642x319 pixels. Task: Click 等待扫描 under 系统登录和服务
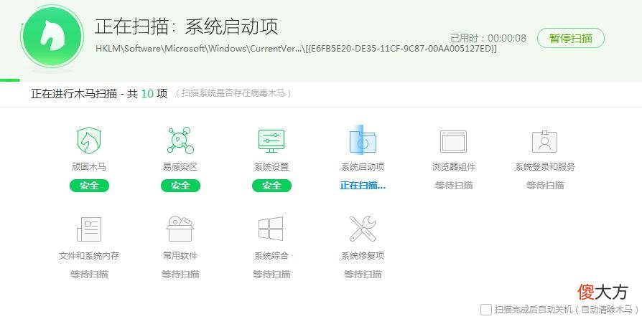pyautogui.click(x=545, y=185)
